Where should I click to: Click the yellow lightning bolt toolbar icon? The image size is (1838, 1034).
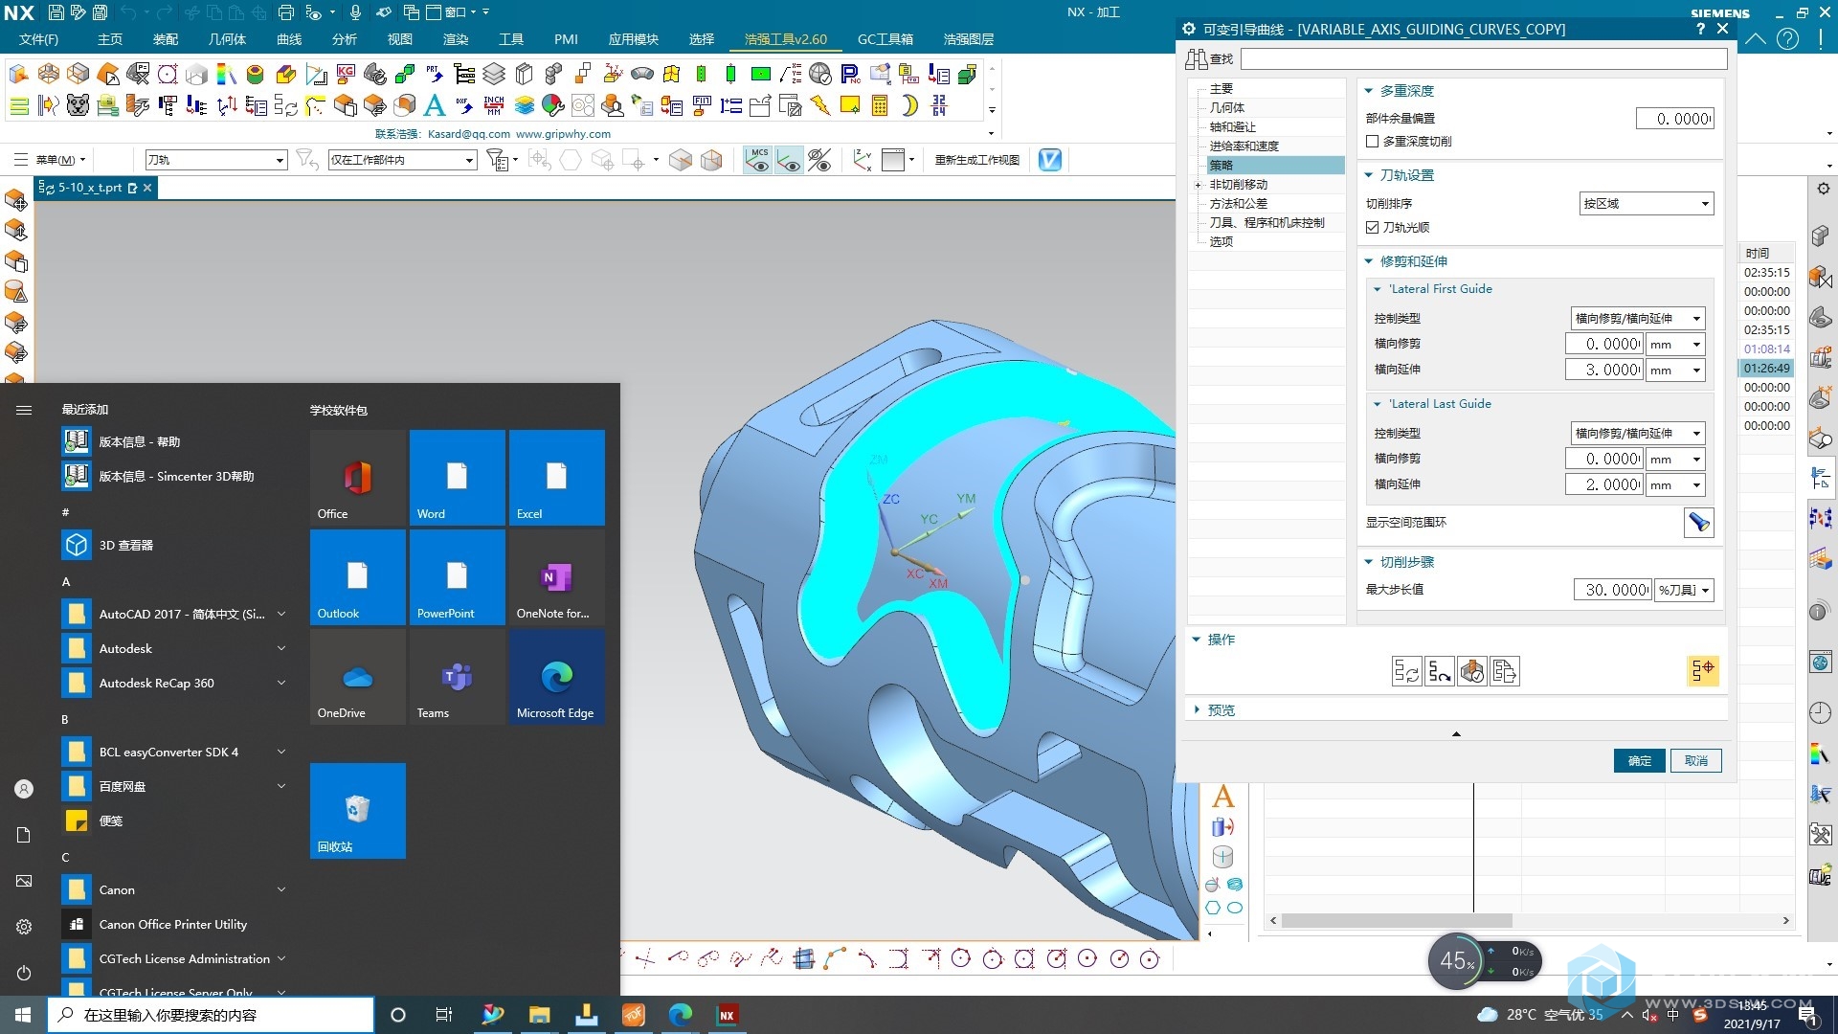tap(820, 105)
